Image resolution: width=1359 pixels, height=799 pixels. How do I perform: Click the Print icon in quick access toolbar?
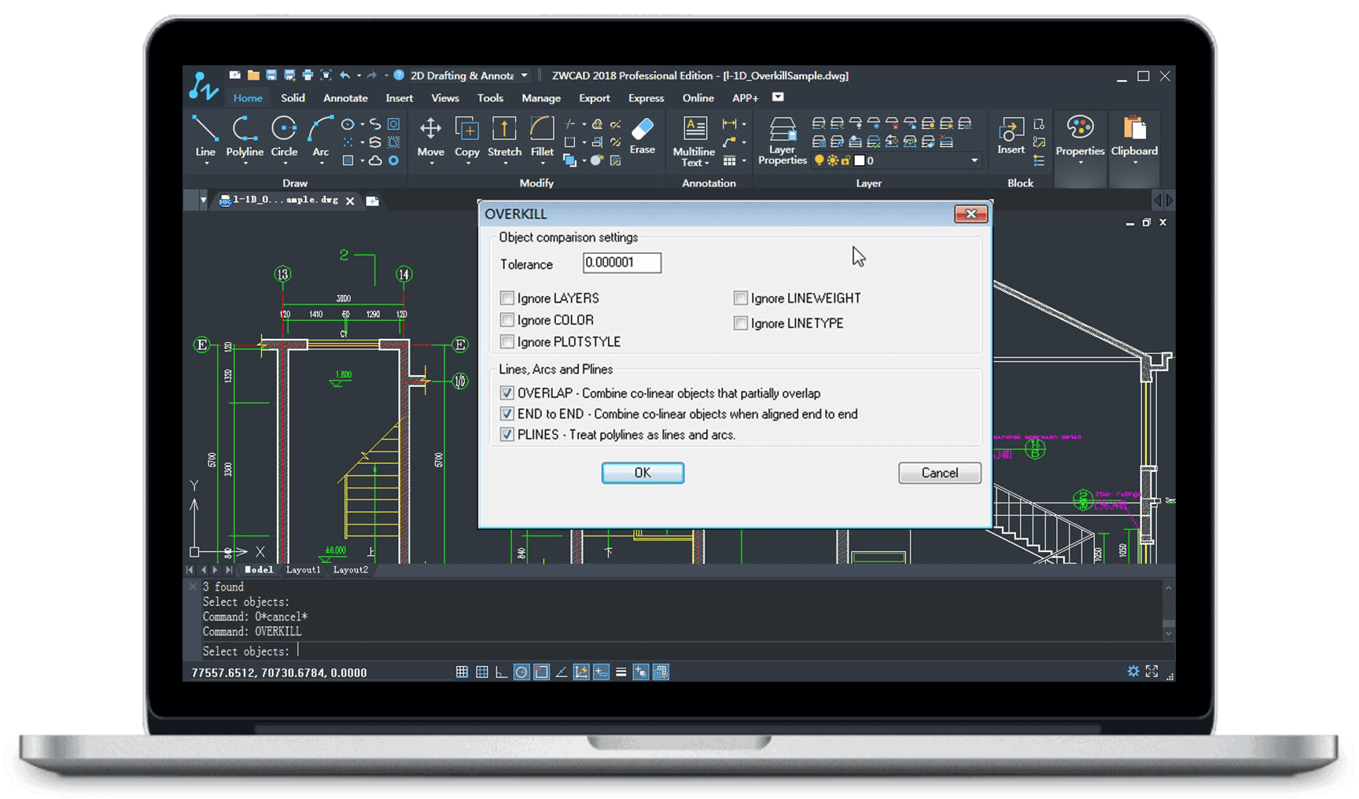307,75
